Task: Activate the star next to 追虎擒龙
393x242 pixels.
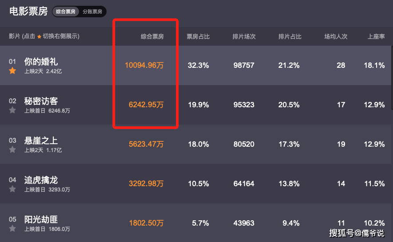Action: pyautogui.click(x=12, y=189)
